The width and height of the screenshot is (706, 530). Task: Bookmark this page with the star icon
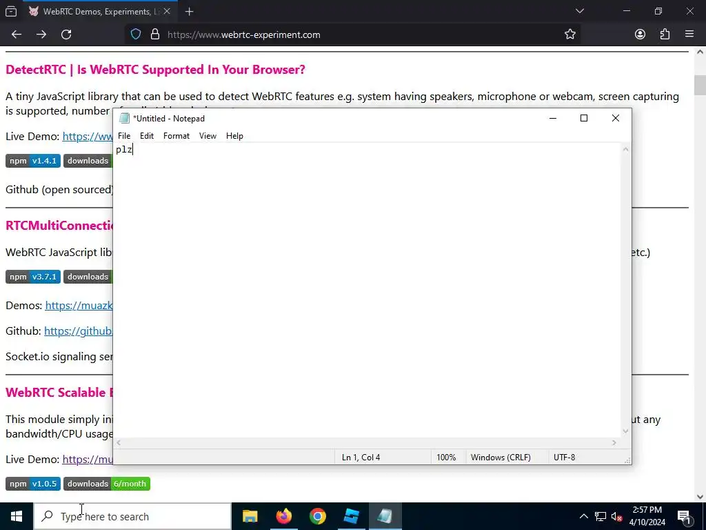click(x=570, y=35)
